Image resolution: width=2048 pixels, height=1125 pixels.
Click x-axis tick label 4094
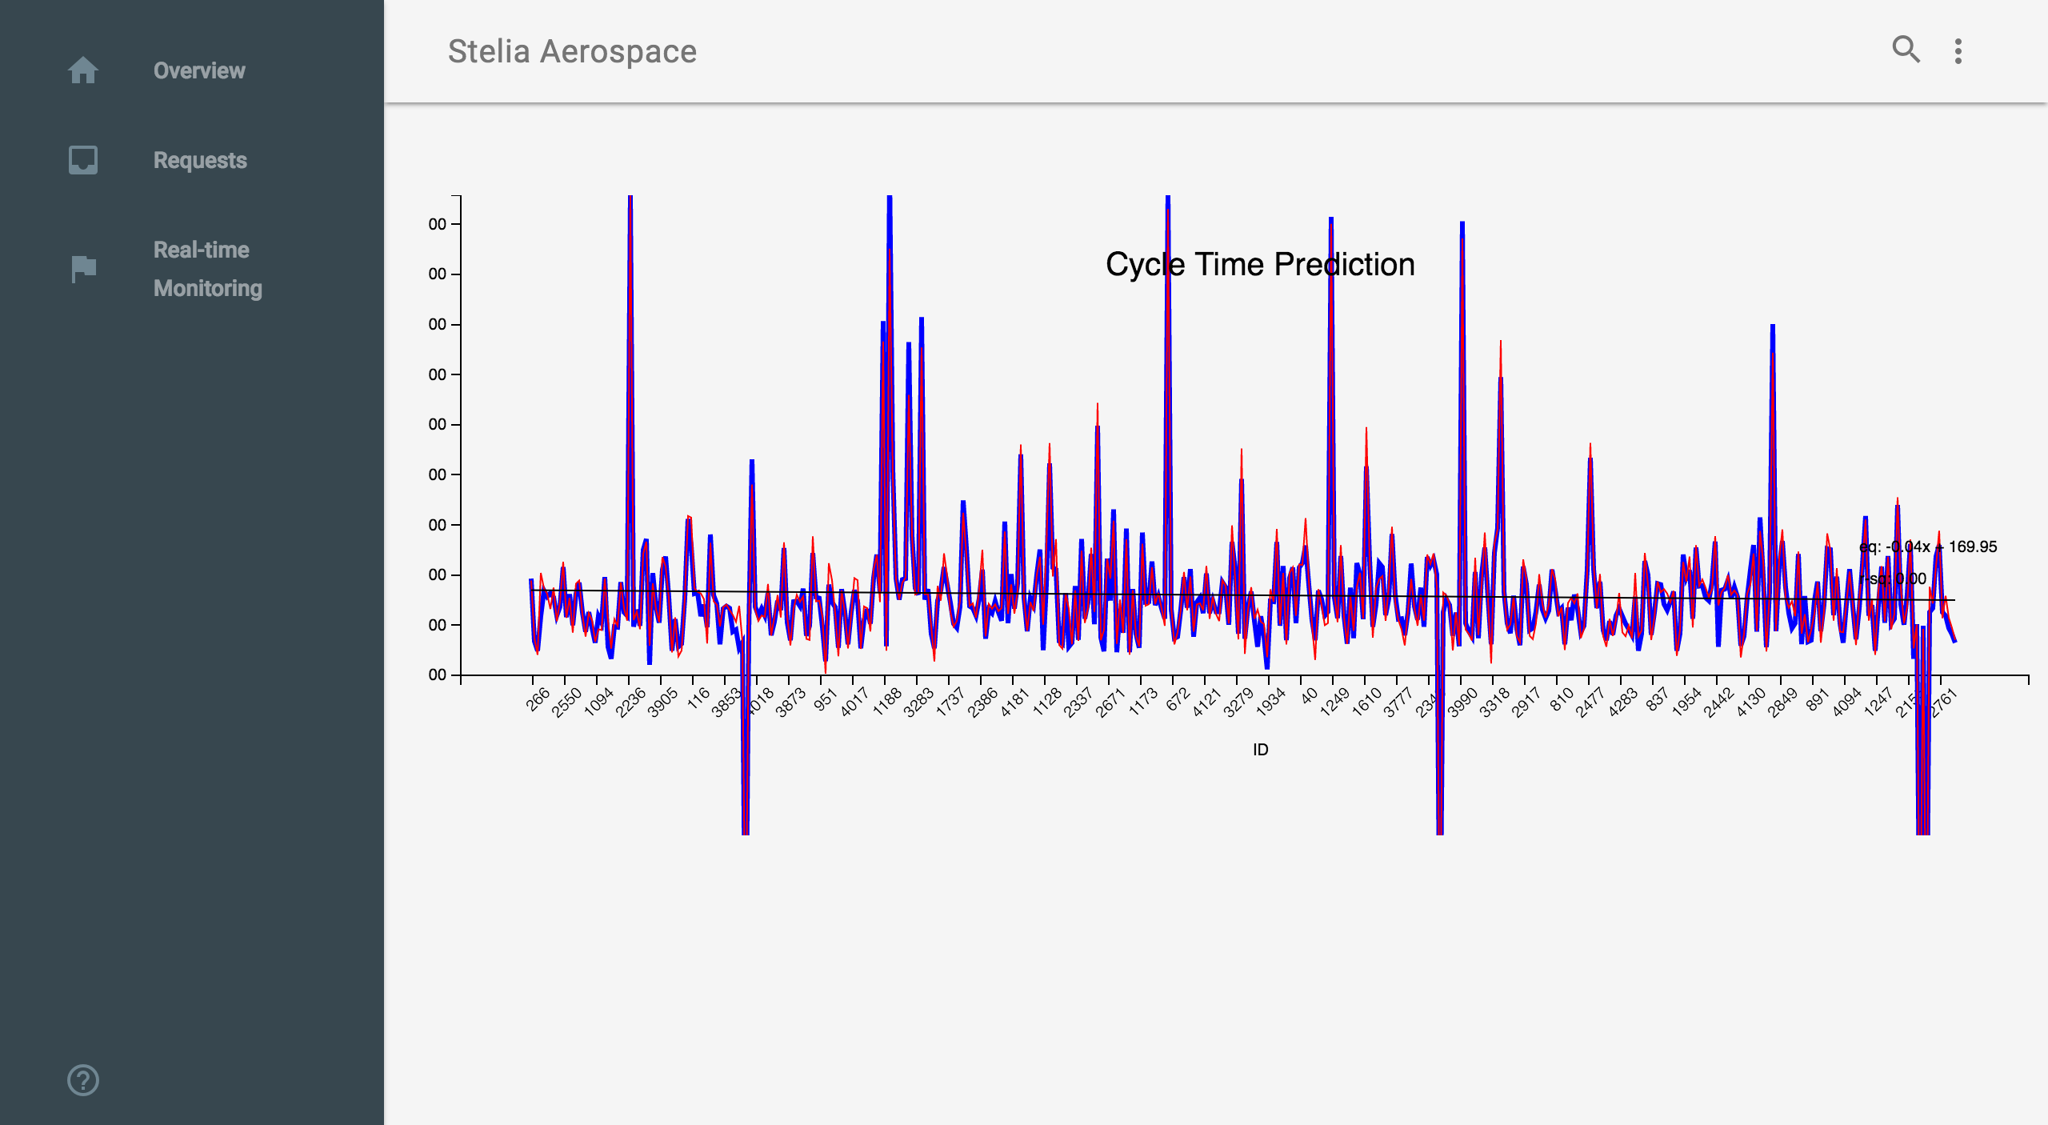click(x=1847, y=702)
